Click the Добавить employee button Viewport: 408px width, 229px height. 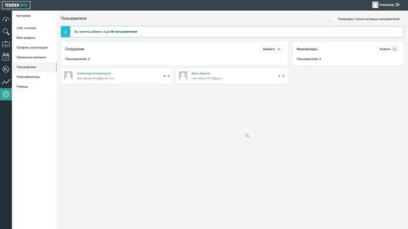pyautogui.click(x=272, y=49)
